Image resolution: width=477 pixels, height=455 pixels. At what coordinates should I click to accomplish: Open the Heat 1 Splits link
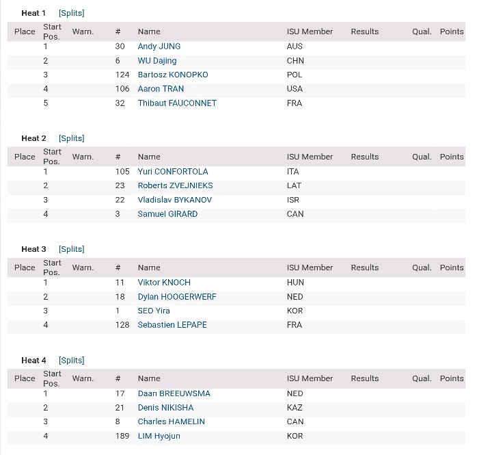click(x=72, y=13)
